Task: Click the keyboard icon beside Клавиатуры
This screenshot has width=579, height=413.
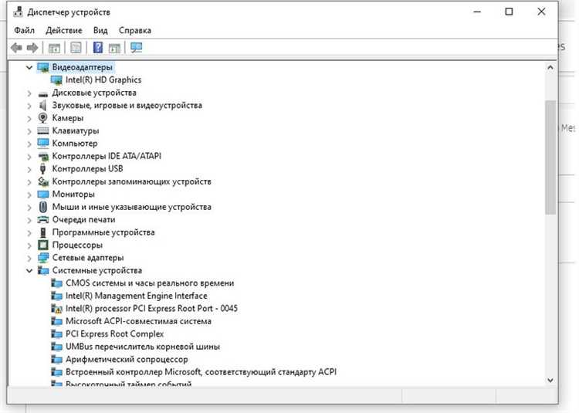Action: point(43,130)
